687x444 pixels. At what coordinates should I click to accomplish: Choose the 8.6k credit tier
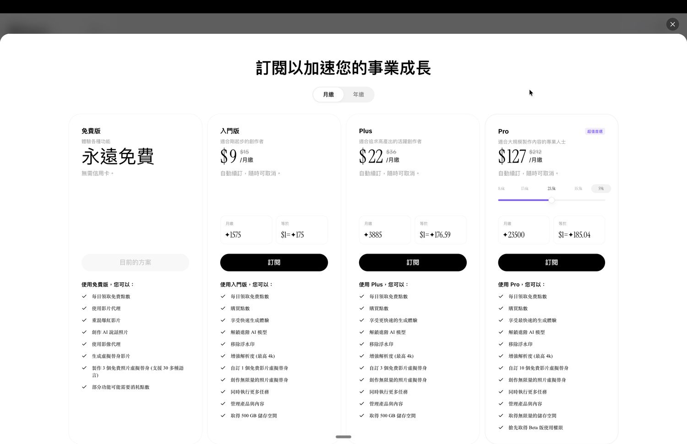[502, 189]
